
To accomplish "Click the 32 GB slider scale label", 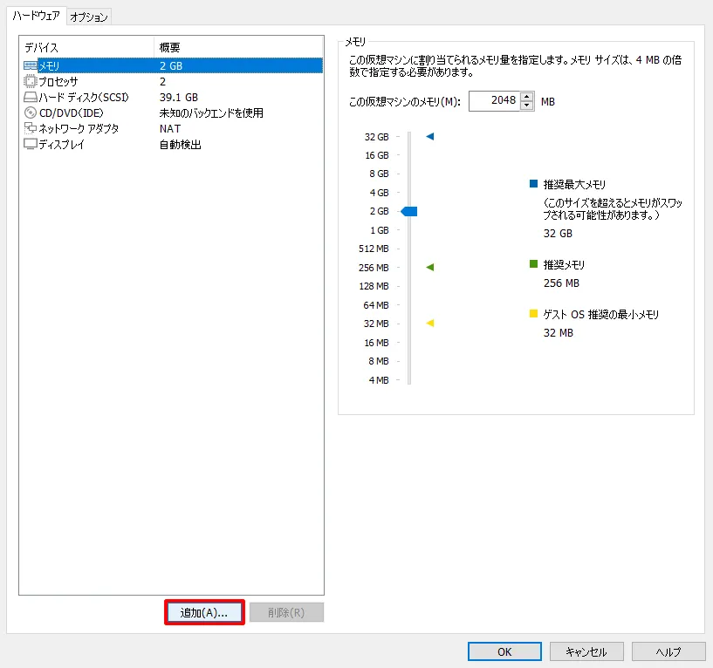I will click(x=376, y=137).
